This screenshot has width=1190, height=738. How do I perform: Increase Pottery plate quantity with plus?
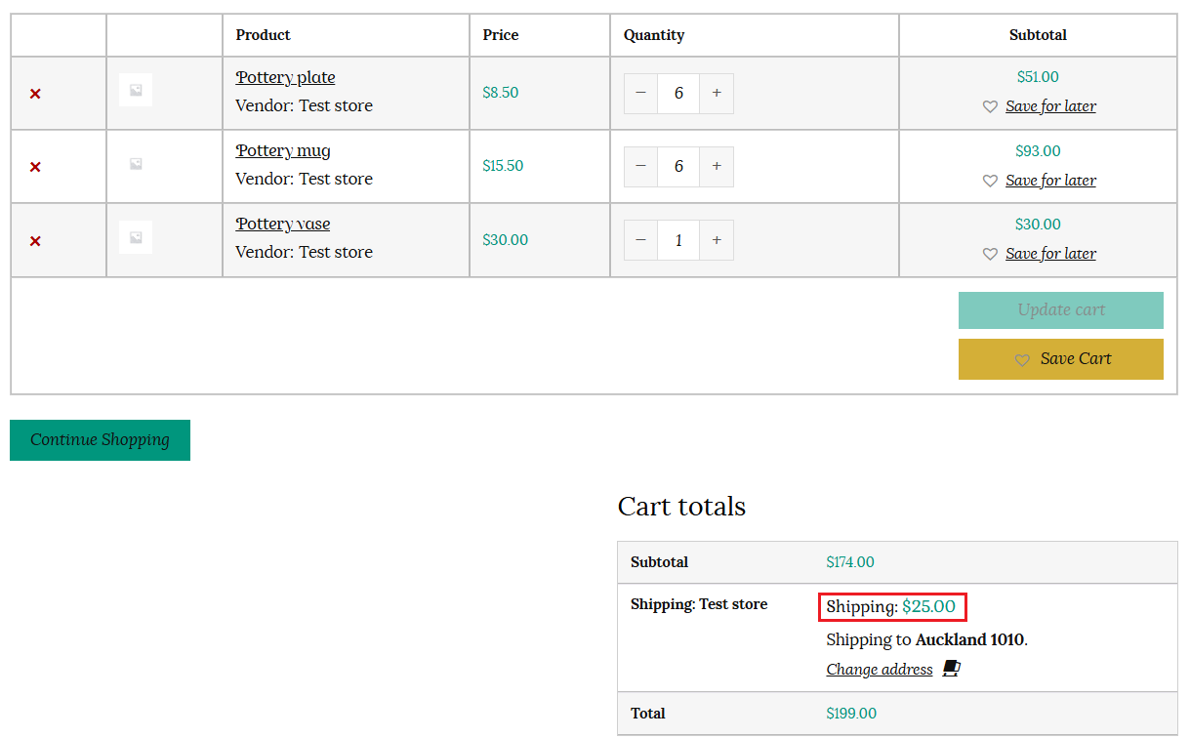tap(717, 93)
